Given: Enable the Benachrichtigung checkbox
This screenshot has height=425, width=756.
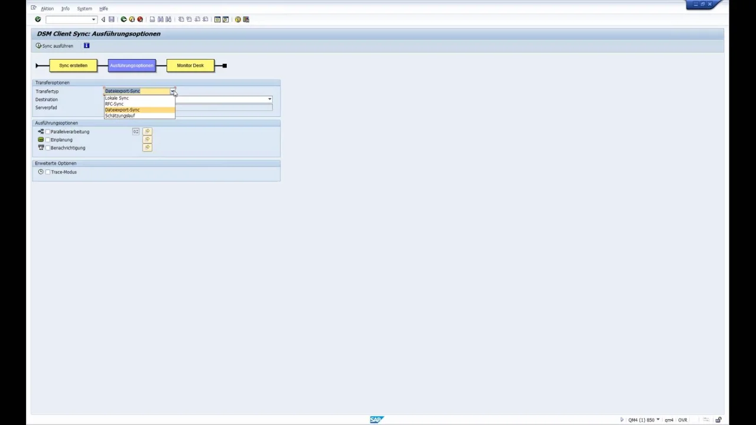Looking at the screenshot, I should coord(48,148).
